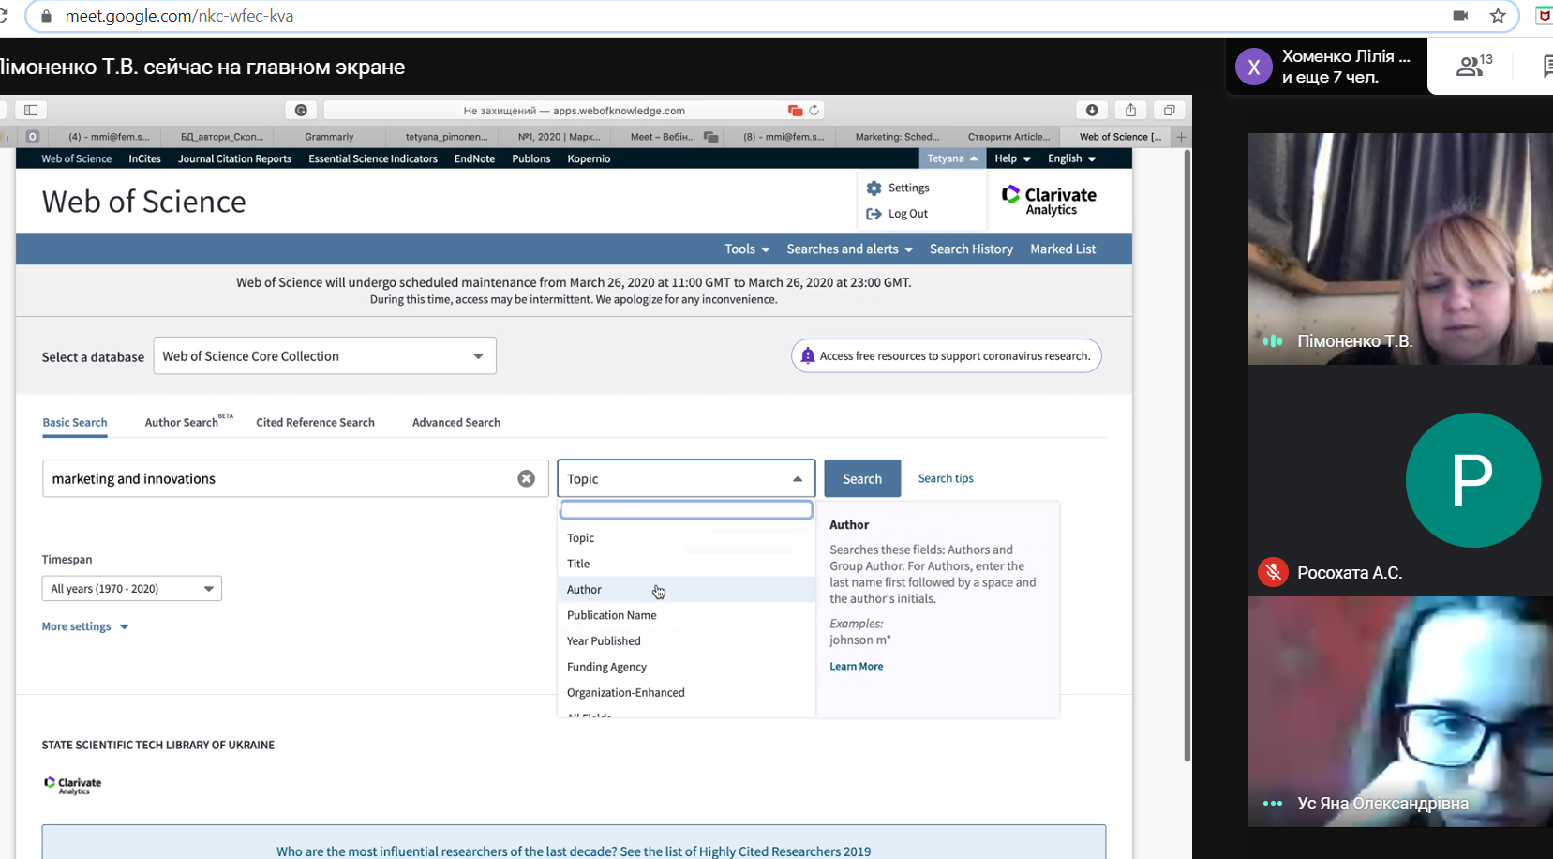This screenshot has height=859, width=1553.
Task: Open the Kopernio link
Action: [x=589, y=158]
